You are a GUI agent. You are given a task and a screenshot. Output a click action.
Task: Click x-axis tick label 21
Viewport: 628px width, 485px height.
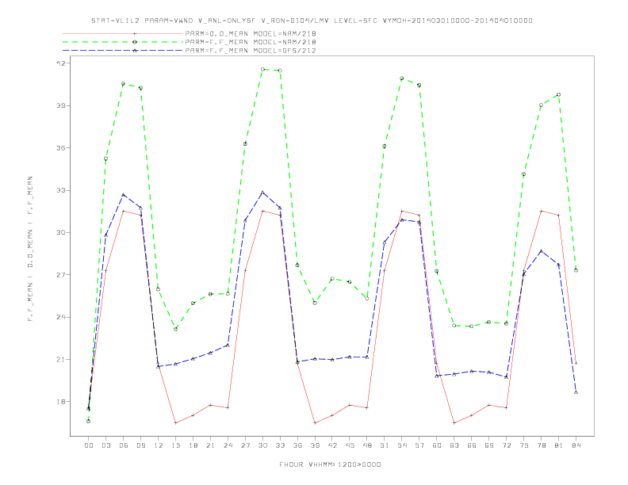click(x=210, y=445)
